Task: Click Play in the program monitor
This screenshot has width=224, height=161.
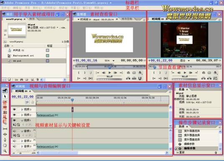Action: click(185, 73)
